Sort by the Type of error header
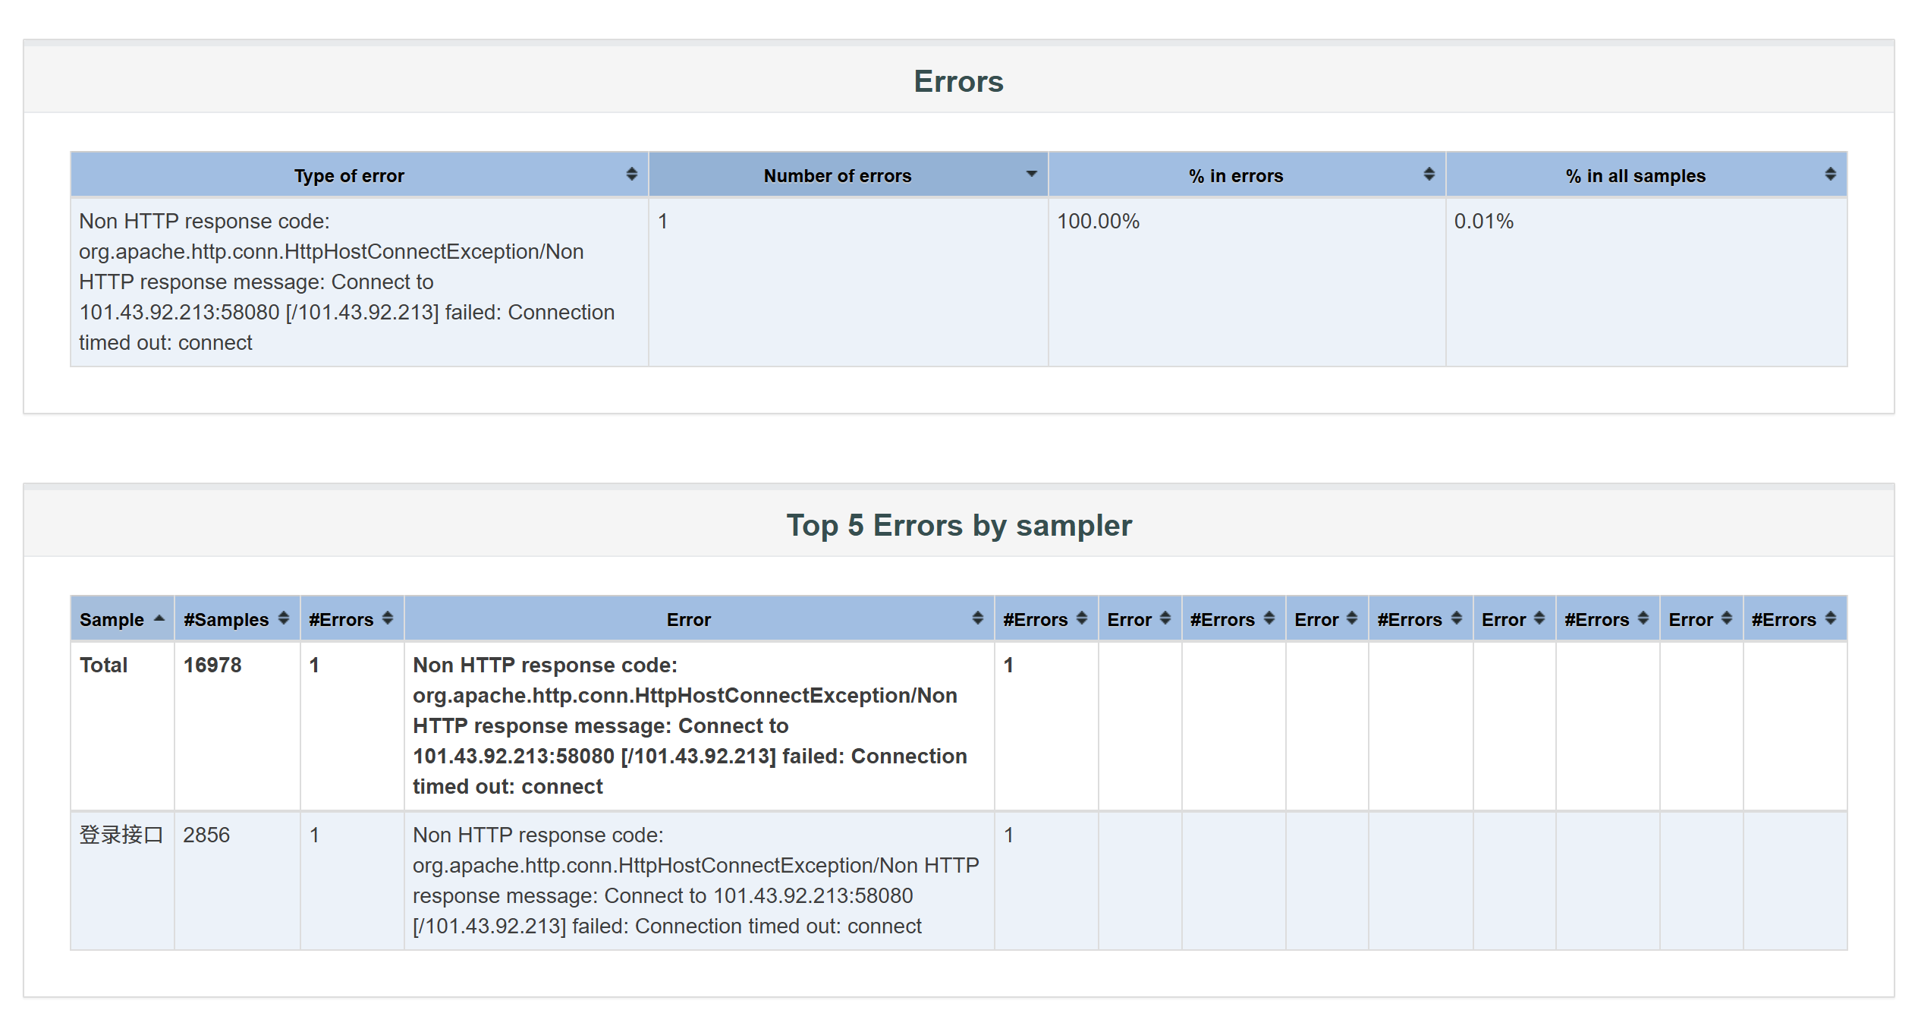The height and width of the screenshot is (1013, 1918). (349, 176)
